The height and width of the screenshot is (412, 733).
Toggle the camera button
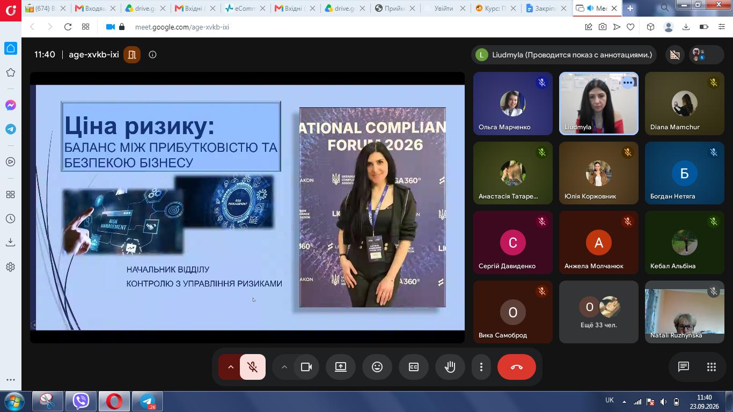pos(306,367)
